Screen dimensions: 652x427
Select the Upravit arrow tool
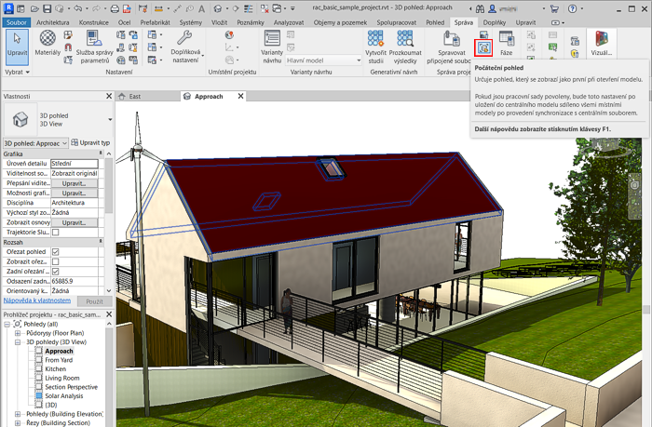[x=17, y=44]
